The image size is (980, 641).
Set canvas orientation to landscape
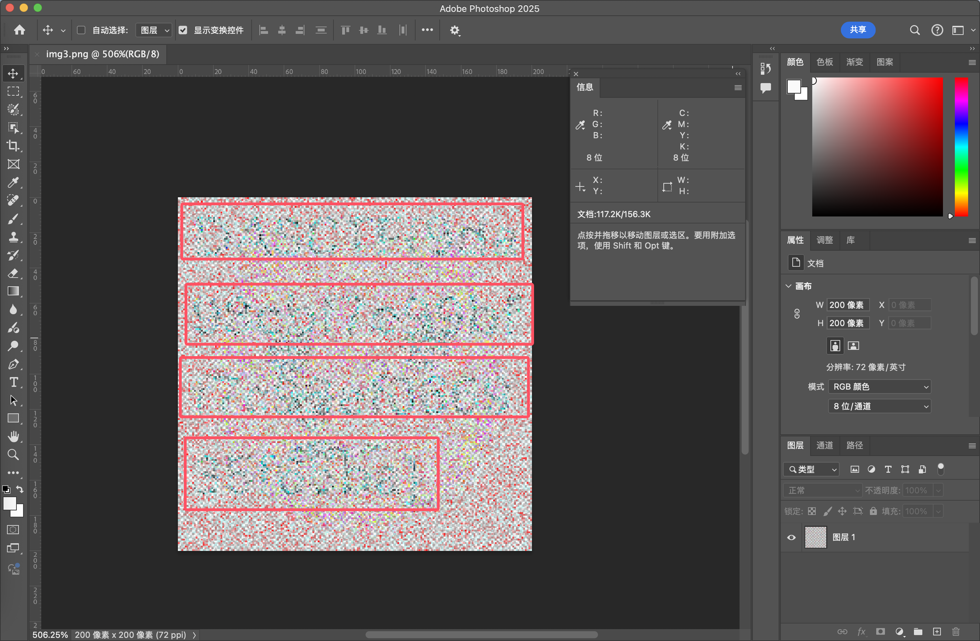click(853, 346)
